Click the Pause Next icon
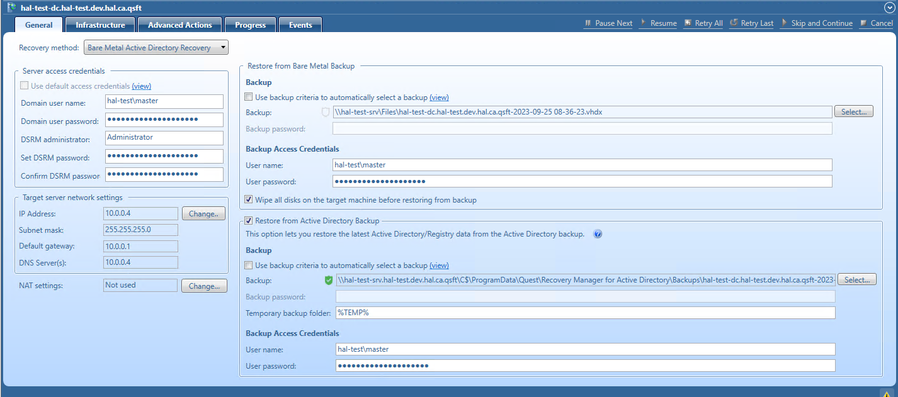 pyautogui.click(x=588, y=23)
